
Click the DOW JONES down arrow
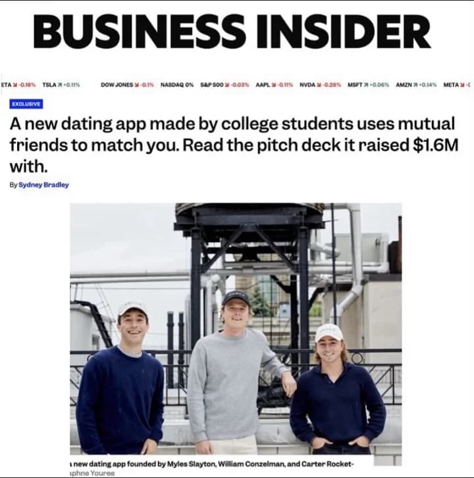point(136,85)
